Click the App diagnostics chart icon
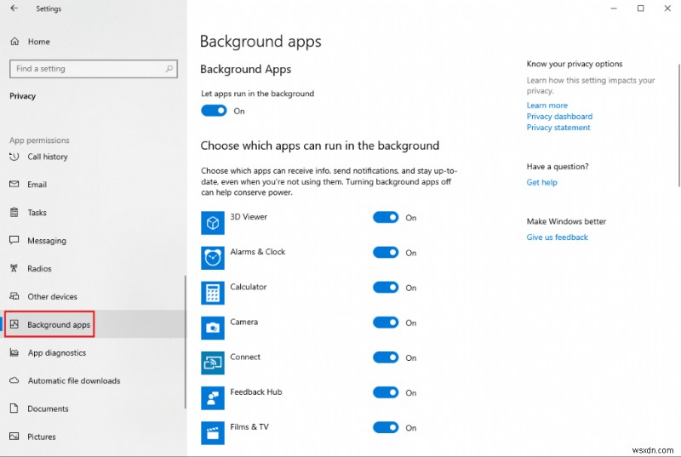The height and width of the screenshot is (457, 681). click(14, 352)
